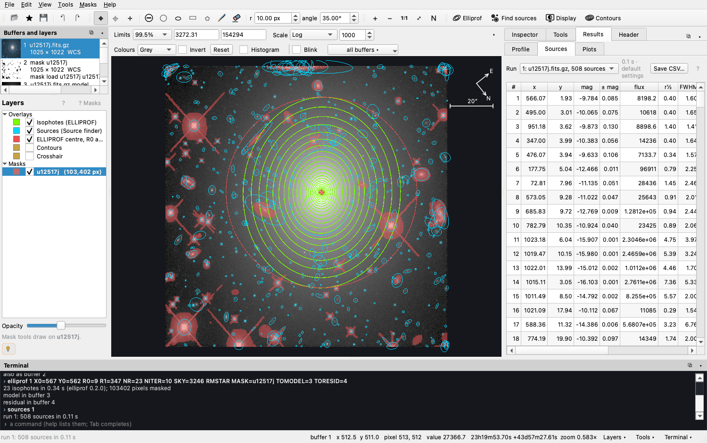The width and height of the screenshot is (707, 443).
Task: Open the Colours Grey dropdown
Action: point(156,49)
